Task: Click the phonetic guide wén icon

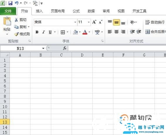Action: click(97, 32)
